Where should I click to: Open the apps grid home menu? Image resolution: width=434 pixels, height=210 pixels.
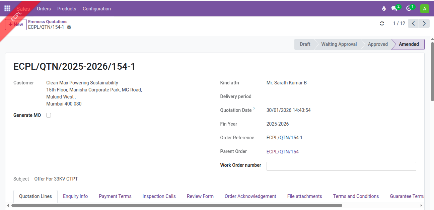(x=7, y=8)
